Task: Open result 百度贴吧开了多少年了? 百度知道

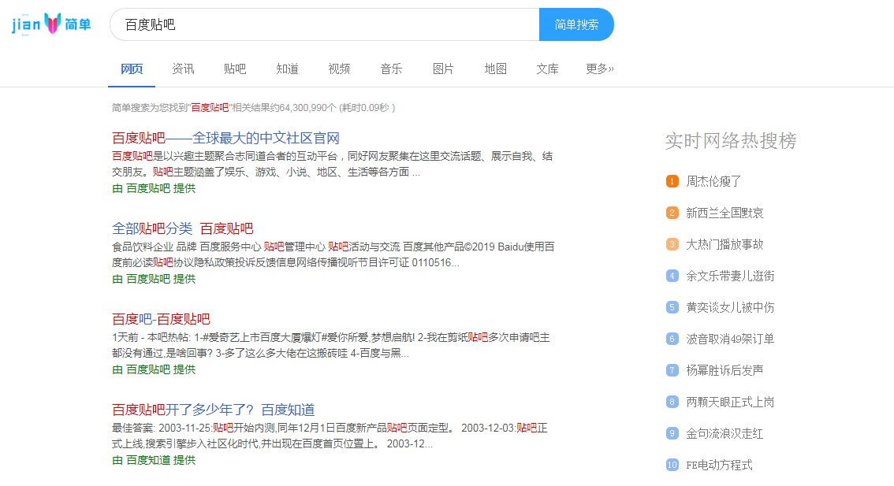Action: (x=213, y=410)
